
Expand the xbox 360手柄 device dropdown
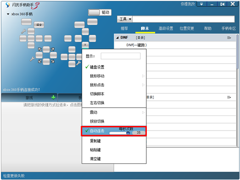[8, 14]
